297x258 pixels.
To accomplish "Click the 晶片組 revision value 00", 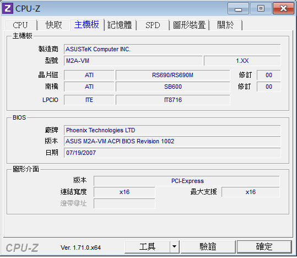I will (269, 76).
